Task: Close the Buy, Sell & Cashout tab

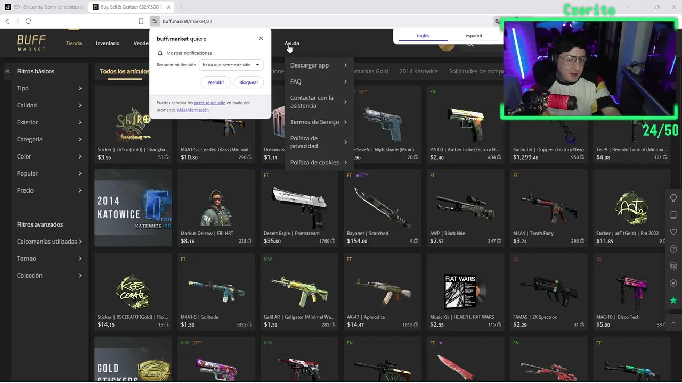Action: 168,7
